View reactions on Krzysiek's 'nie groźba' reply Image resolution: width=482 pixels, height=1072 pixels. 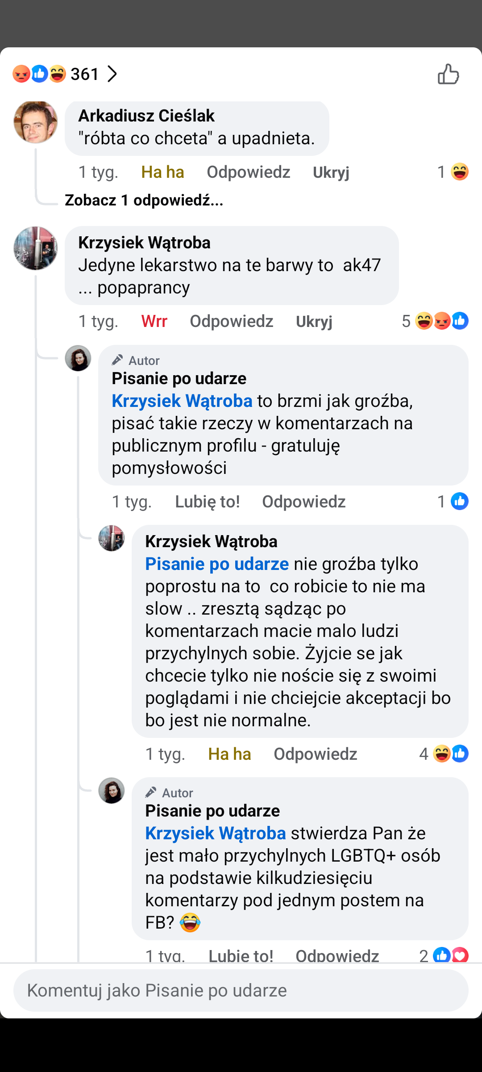(x=450, y=754)
